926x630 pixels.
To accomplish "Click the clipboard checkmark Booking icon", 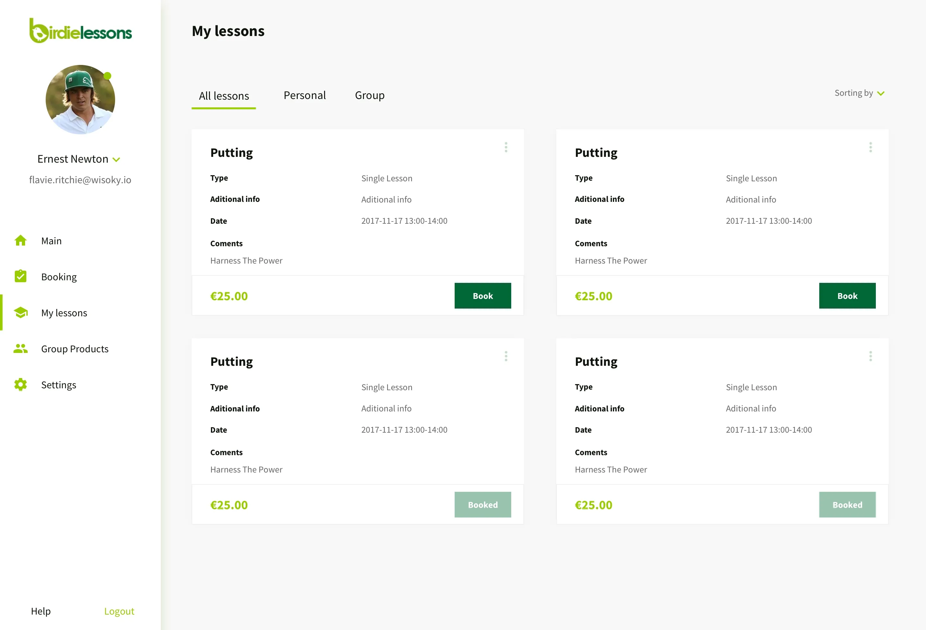I will pyautogui.click(x=20, y=276).
